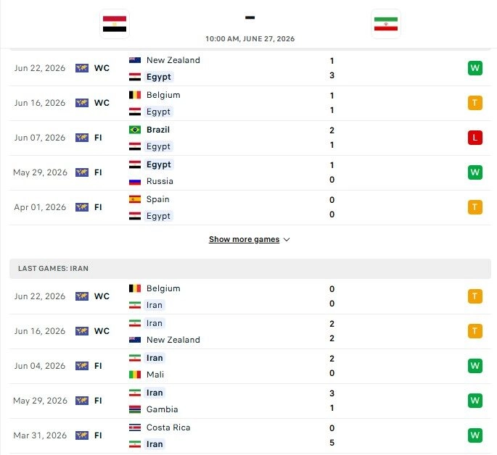Click the Last Games: Iran section header
Screen dimensions: 497x455
click(x=250, y=269)
